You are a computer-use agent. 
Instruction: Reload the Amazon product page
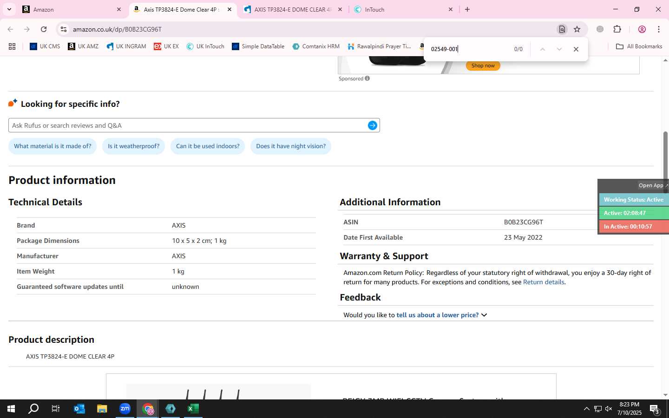click(44, 29)
